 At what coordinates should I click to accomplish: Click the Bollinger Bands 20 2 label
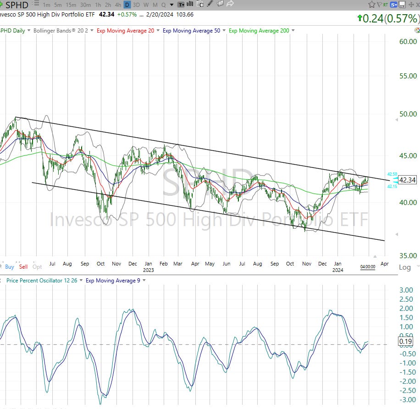(x=61, y=31)
